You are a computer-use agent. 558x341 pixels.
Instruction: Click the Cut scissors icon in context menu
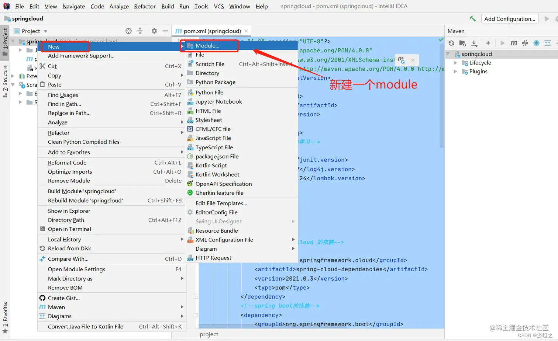[x=42, y=66]
